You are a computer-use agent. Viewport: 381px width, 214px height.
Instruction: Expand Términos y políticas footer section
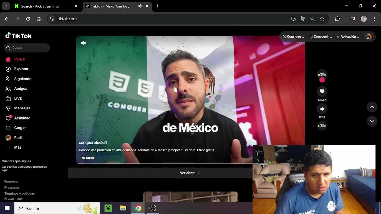coord(19,193)
